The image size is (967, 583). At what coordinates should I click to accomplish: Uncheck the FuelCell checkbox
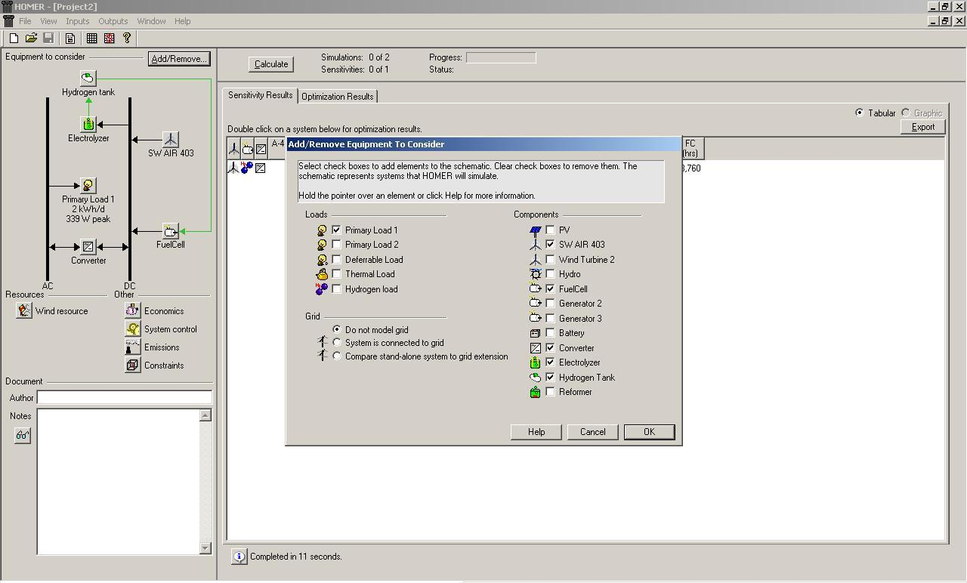pyautogui.click(x=551, y=289)
